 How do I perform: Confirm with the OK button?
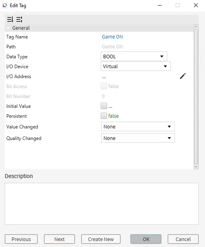pos(146,239)
